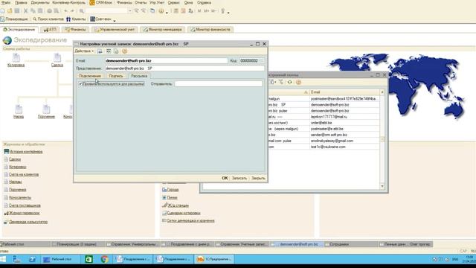The image size is (476, 268).
Task: Click Chrome icon in Windows taskbar
Action: tap(105, 259)
